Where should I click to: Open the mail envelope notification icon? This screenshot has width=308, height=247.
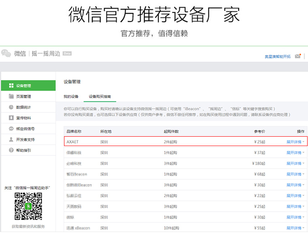[298, 56]
